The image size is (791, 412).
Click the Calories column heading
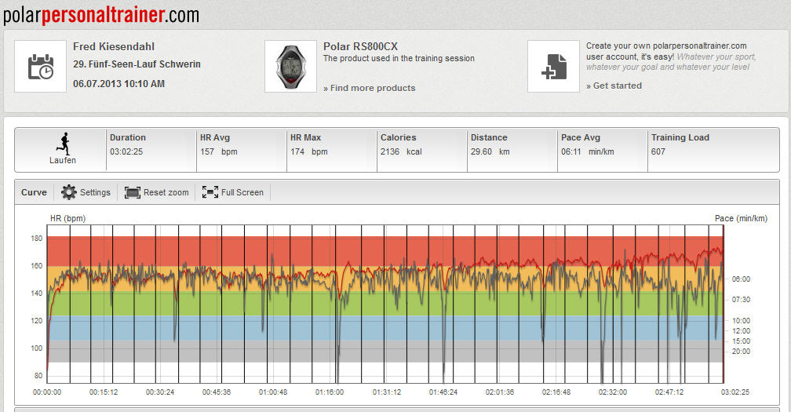click(398, 137)
